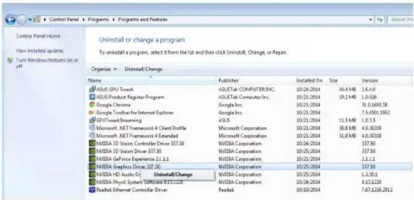Click version 7.67.1226.2012 of Realtek driver
Viewport: 414px width, 200px height.
pos(377,190)
